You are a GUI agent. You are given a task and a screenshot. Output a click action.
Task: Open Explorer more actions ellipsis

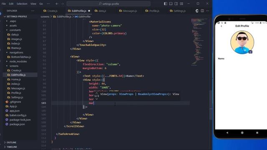(x=33, y=11)
